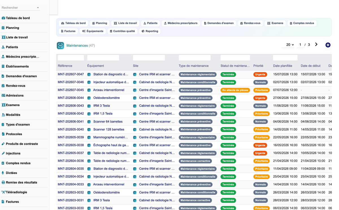The width and height of the screenshot is (339, 210).
Task: Click the Tableau de bord sidebar icon
Action: pyautogui.click(x=3, y=18)
